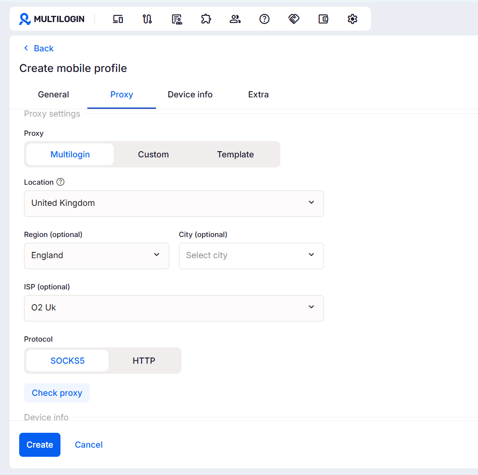Select the Multilogin proxy option

coord(70,154)
